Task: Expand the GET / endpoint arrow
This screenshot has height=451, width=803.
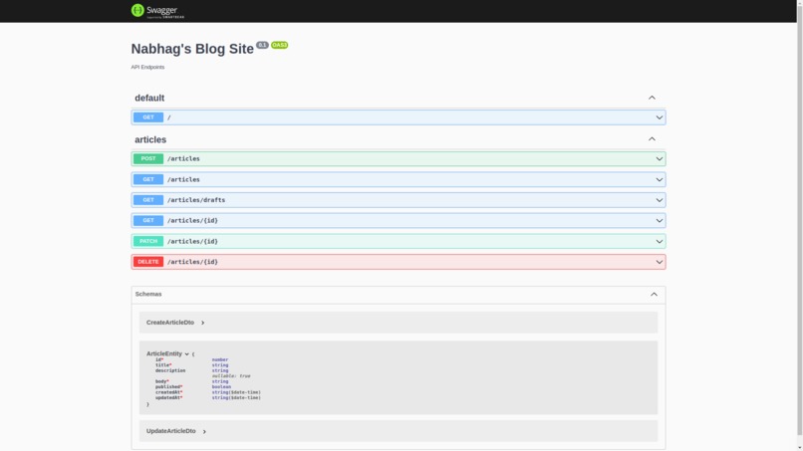Action: (x=660, y=117)
